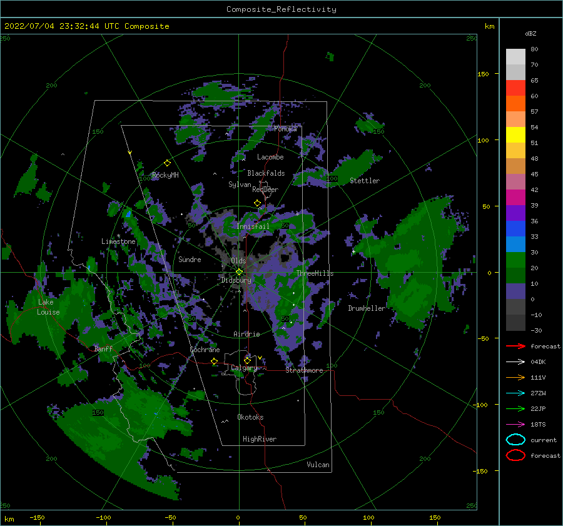
Task: Click the red forecast ellipse icon
Action: pyautogui.click(x=515, y=455)
